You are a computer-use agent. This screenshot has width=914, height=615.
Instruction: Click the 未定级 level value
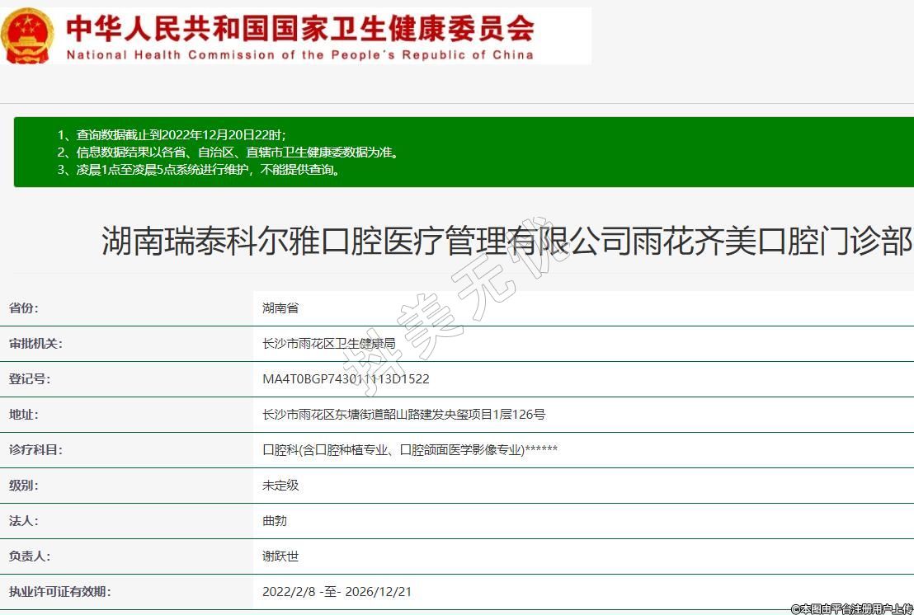280,486
